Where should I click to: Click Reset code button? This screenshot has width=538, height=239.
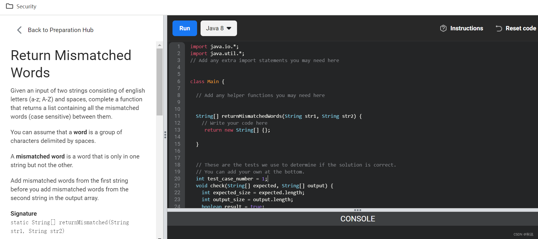point(516,28)
